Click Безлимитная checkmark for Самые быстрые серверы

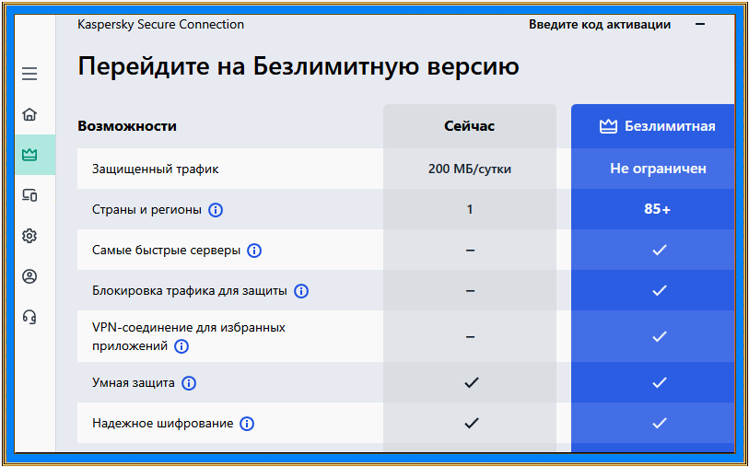click(660, 250)
